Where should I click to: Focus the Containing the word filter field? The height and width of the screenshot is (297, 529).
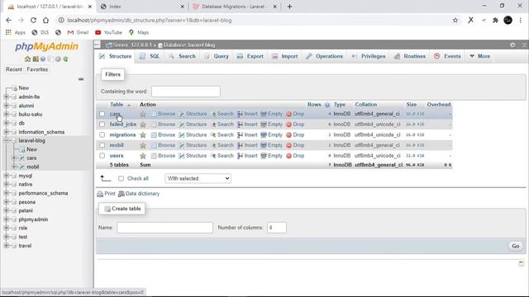click(186, 92)
